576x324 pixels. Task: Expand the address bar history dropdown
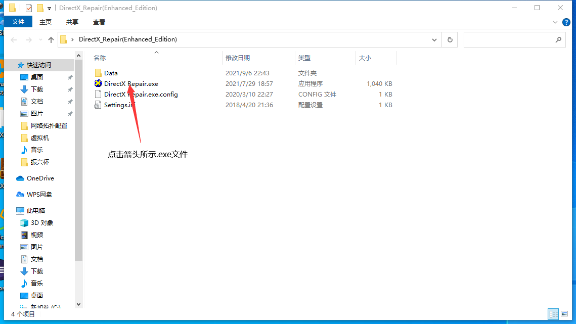coord(434,39)
